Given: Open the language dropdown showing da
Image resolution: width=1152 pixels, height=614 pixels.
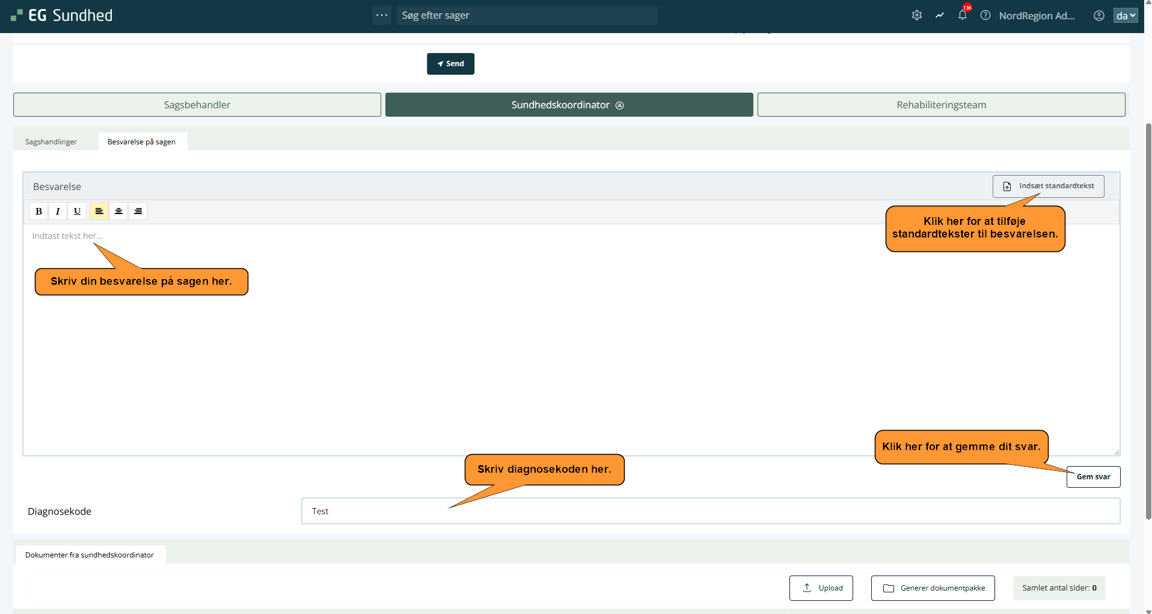Looking at the screenshot, I should [x=1126, y=16].
